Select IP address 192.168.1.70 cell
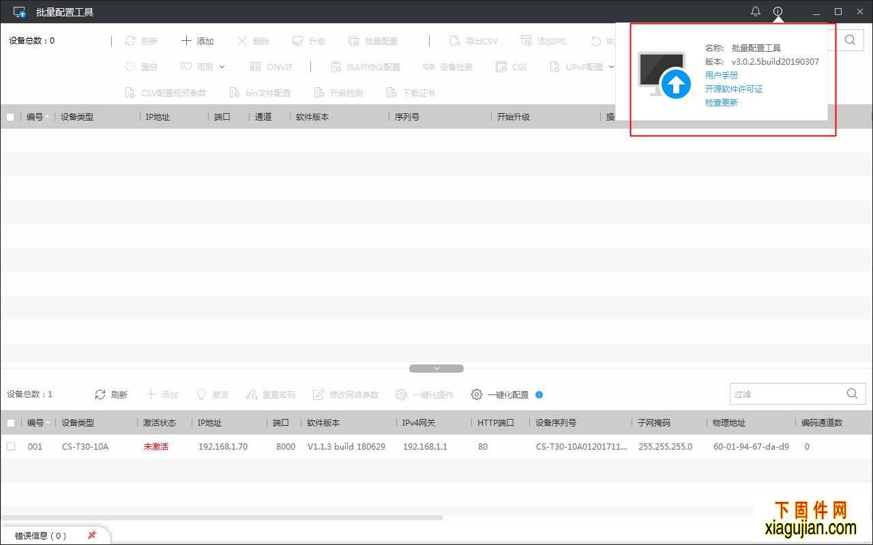Viewport: 873px width, 545px height. pyautogui.click(x=223, y=447)
